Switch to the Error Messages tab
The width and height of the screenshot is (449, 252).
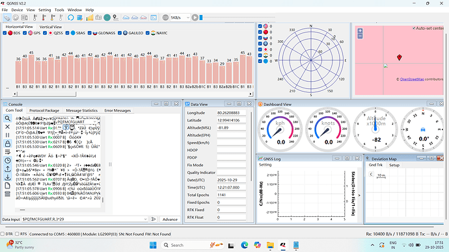(x=117, y=110)
